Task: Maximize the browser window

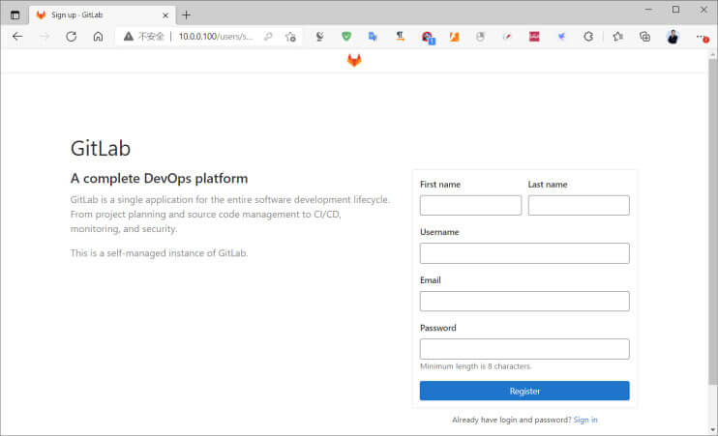Action: tap(675, 10)
